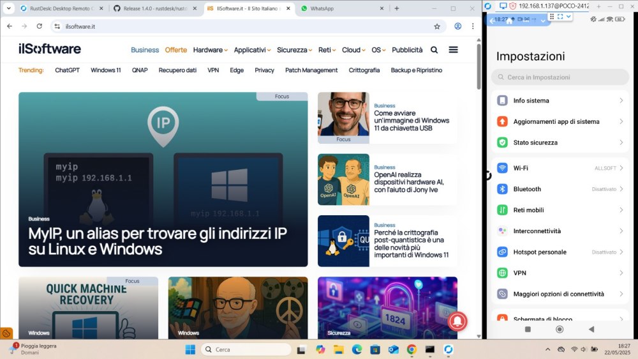638x359 pixels.
Task: Click the cookie preferences icon
Action: pyautogui.click(x=6, y=333)
